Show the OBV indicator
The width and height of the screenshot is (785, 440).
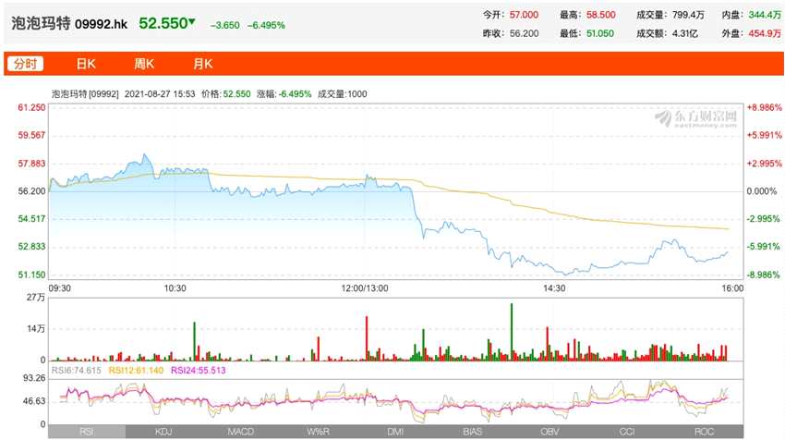549,432
